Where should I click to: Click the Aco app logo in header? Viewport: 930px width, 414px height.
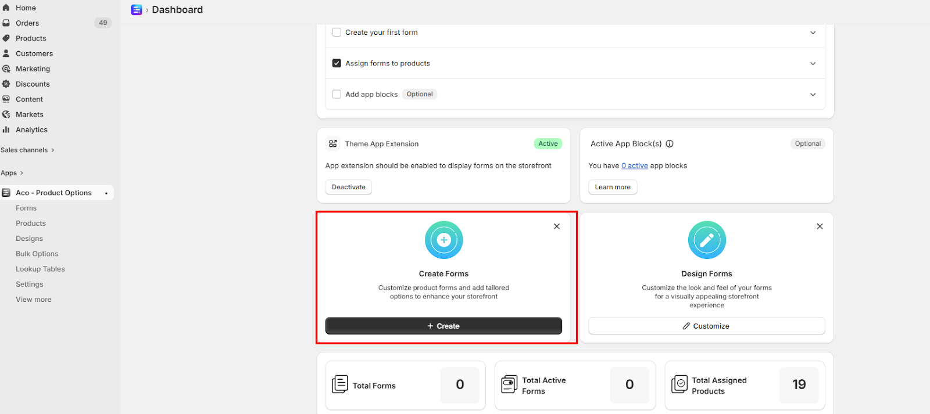click(x=137, y=10)
